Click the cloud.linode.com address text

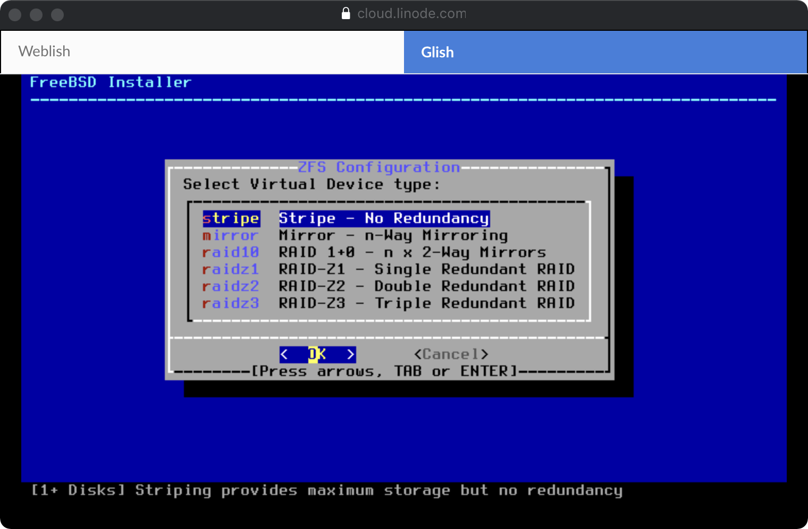(411, 13)
